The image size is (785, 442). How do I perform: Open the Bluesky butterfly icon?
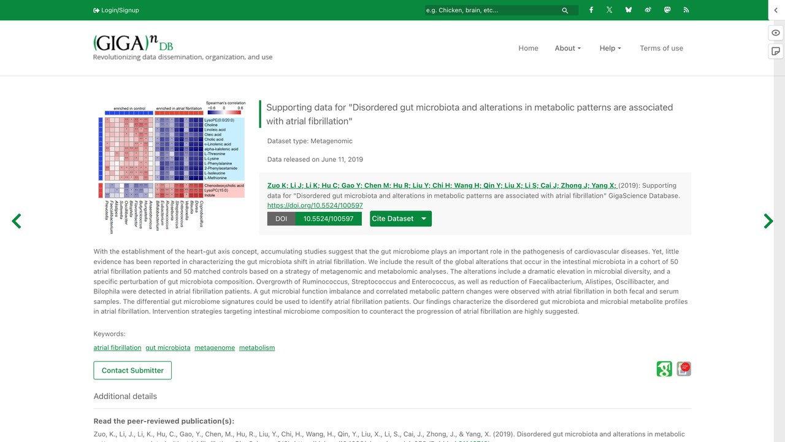point(629,10)
